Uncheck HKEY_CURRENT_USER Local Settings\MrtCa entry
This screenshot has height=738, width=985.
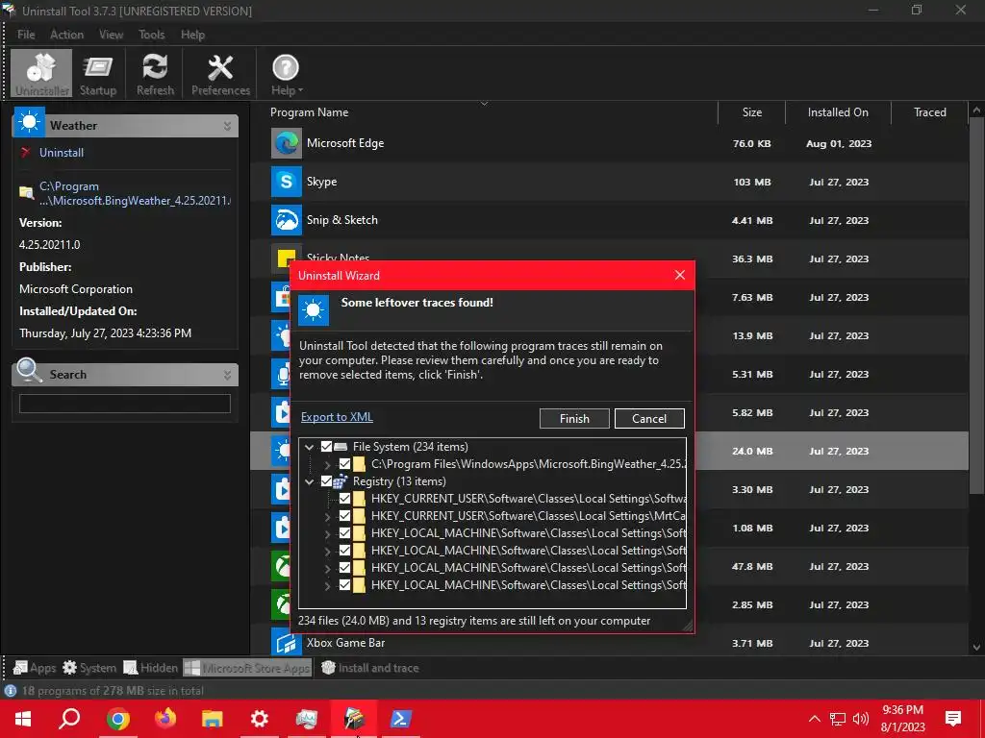click(x=345, y=516)
